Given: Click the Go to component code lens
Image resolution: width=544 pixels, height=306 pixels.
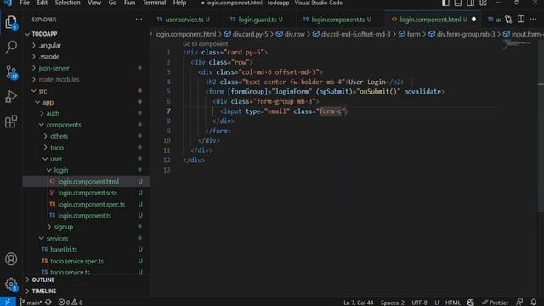Looking at the screenshot, I should pos(206,44).
